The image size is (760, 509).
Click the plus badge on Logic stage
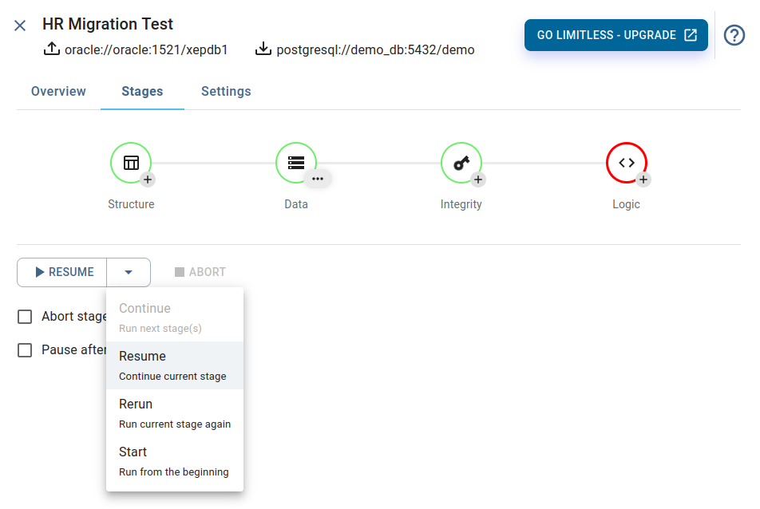643,180
